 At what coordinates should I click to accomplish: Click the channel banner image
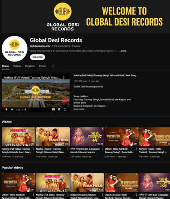coord(86,16)
